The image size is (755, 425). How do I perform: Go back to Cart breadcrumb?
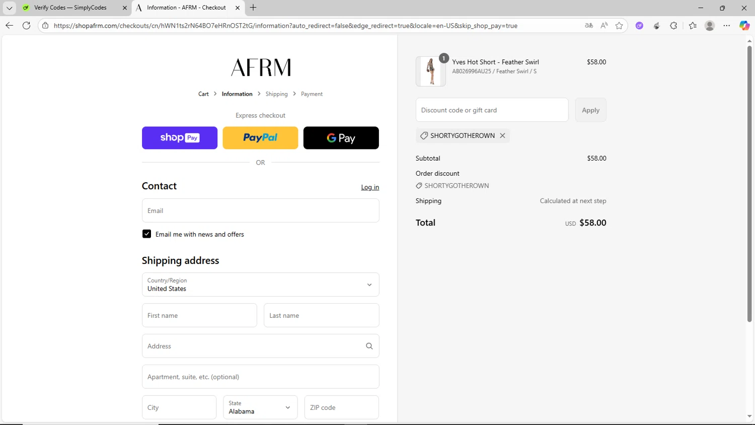[x=203, y=94]
